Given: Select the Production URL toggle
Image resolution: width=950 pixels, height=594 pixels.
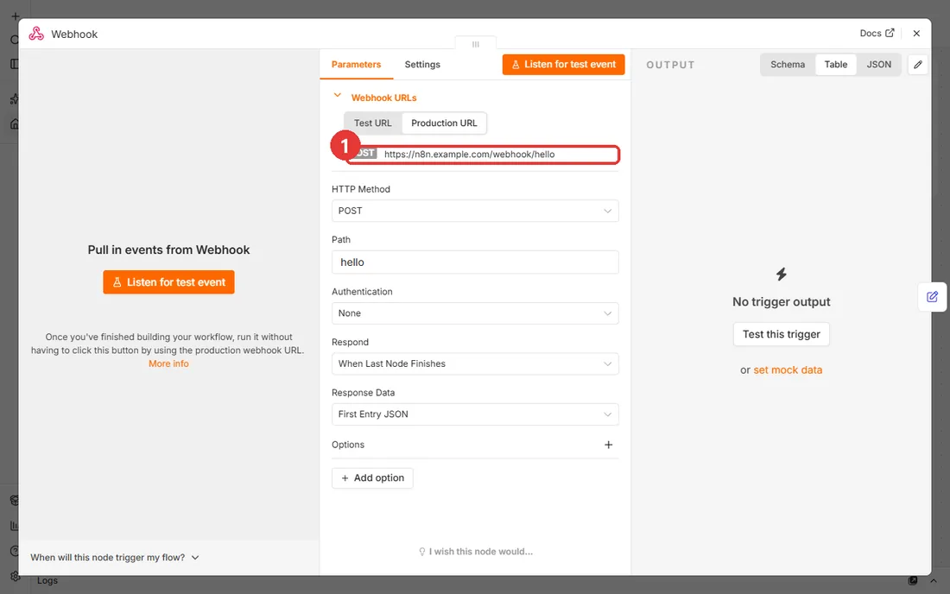Looking at the screenshot, I should pyautogui.click(x=444, y=123).
